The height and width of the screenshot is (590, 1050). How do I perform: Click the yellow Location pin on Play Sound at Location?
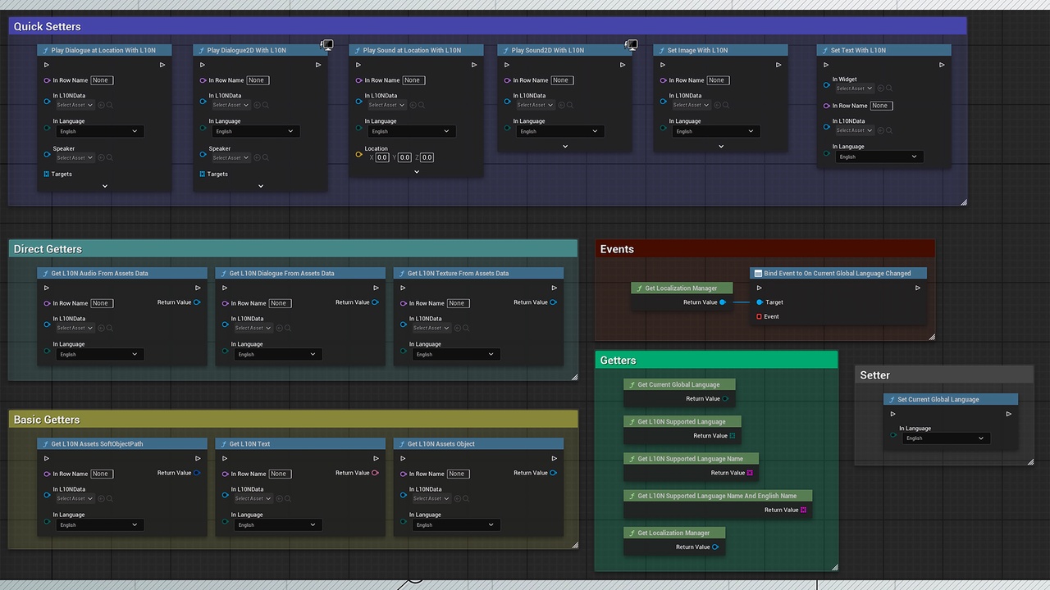point(358,153)
